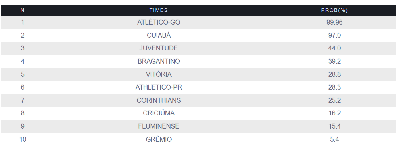Click the 99.96 probability value
The image size is (400, 146).
pos(334,22)
